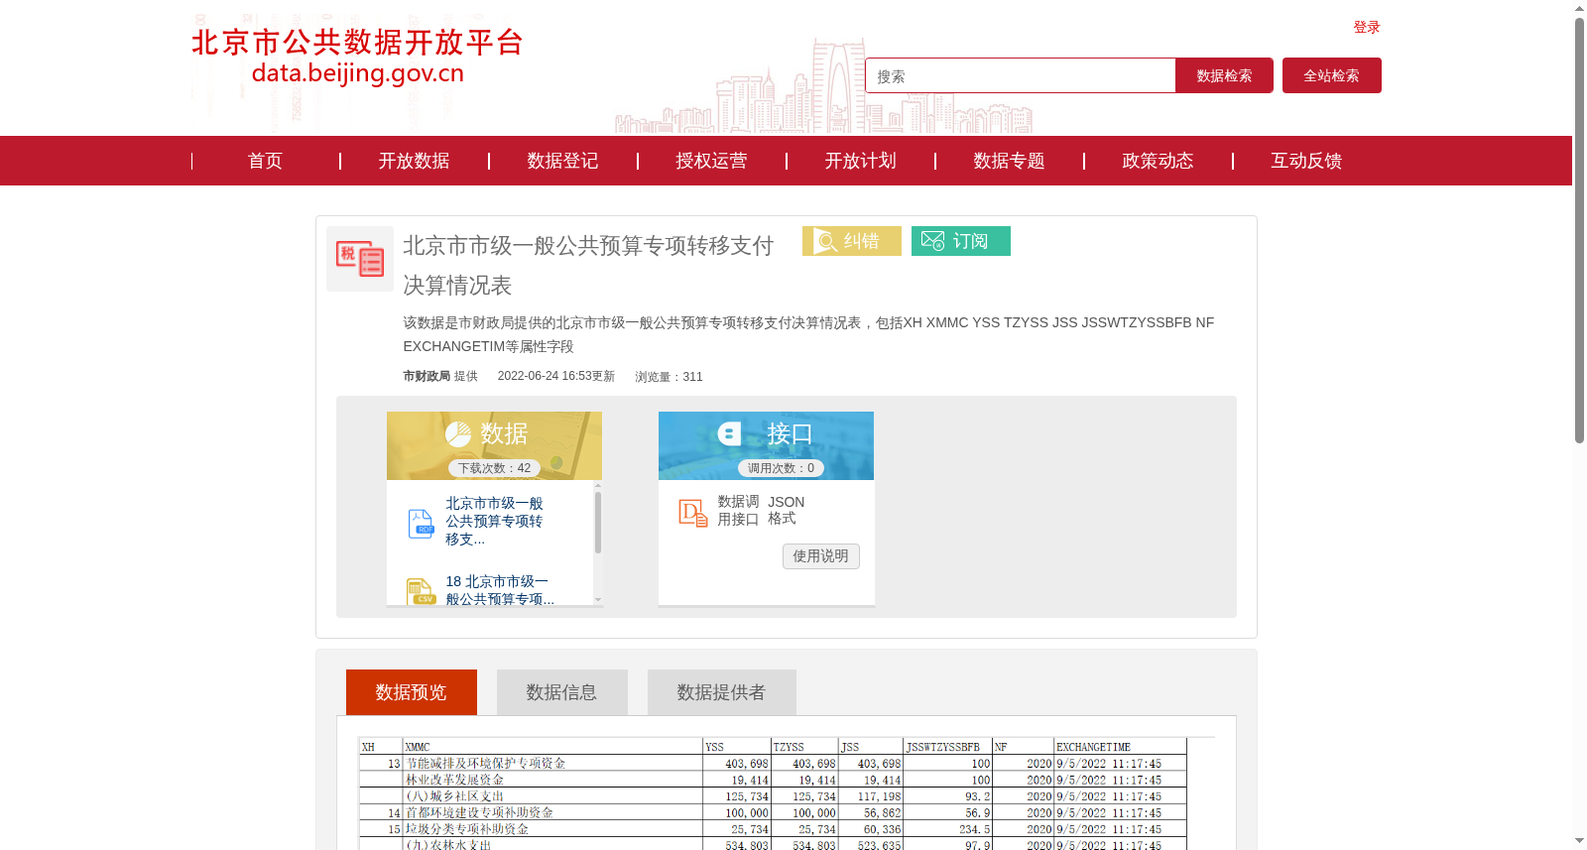The width and height of the screenshot is (1587, 850).
Task: Click the tax dataset icon beside the title
Action: (360, 259)
